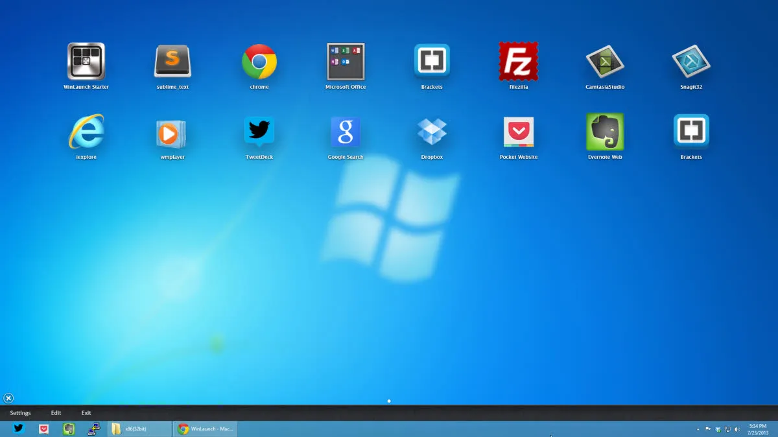Open the volume control in the tray

coord(738,429)
